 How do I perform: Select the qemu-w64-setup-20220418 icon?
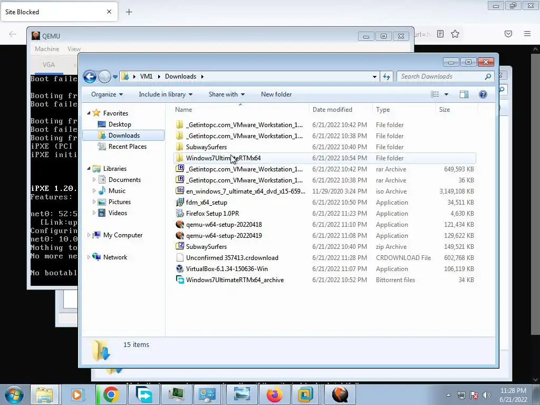(180, 225)
